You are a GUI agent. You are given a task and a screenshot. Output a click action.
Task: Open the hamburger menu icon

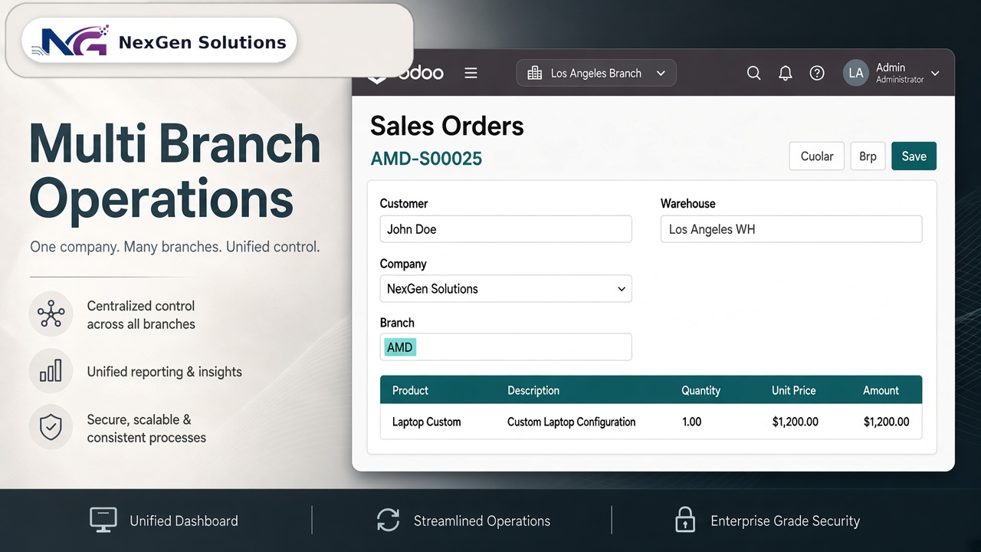pos(471,73)
